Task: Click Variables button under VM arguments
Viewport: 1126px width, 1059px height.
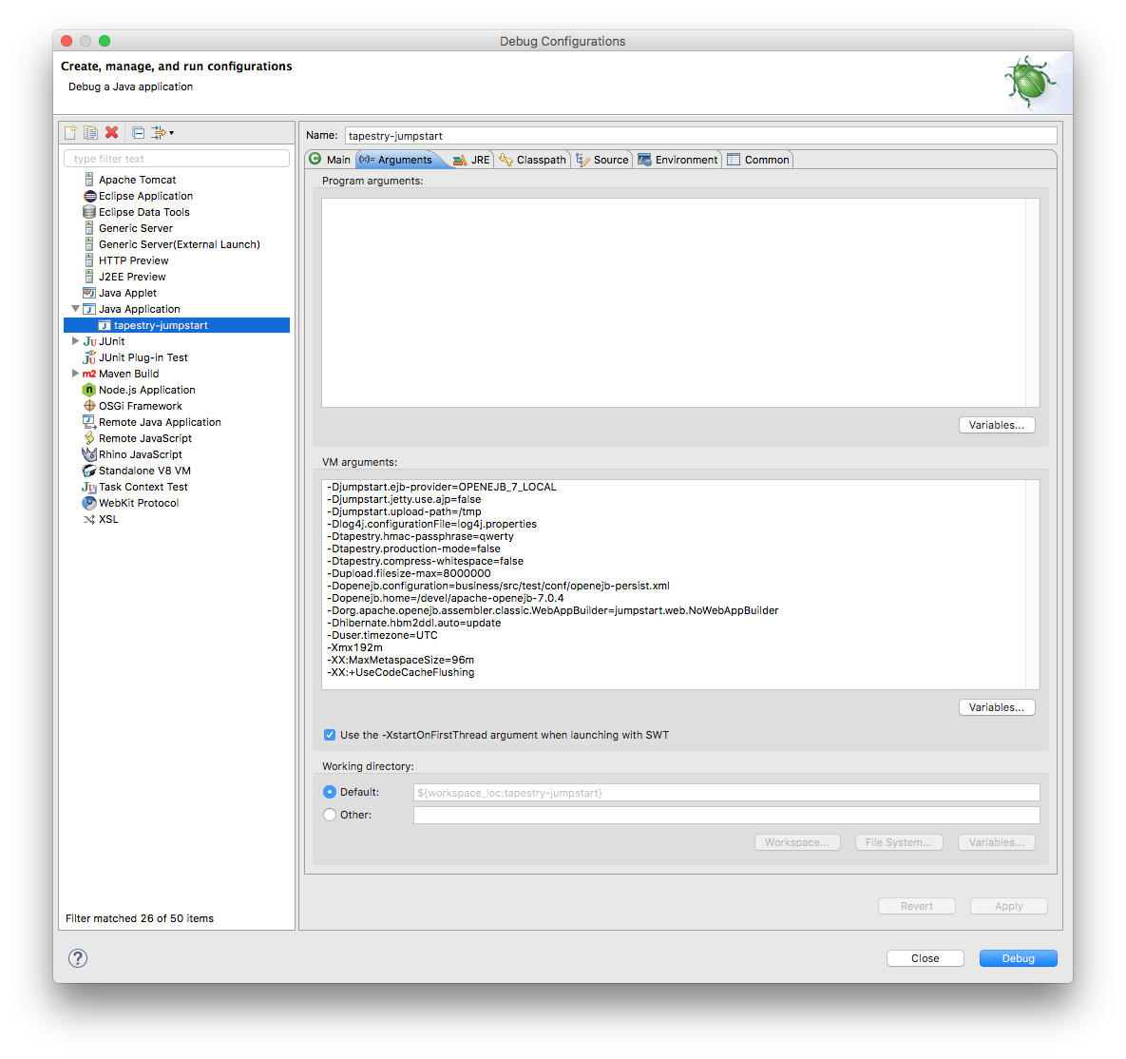Action: (997, 707)
